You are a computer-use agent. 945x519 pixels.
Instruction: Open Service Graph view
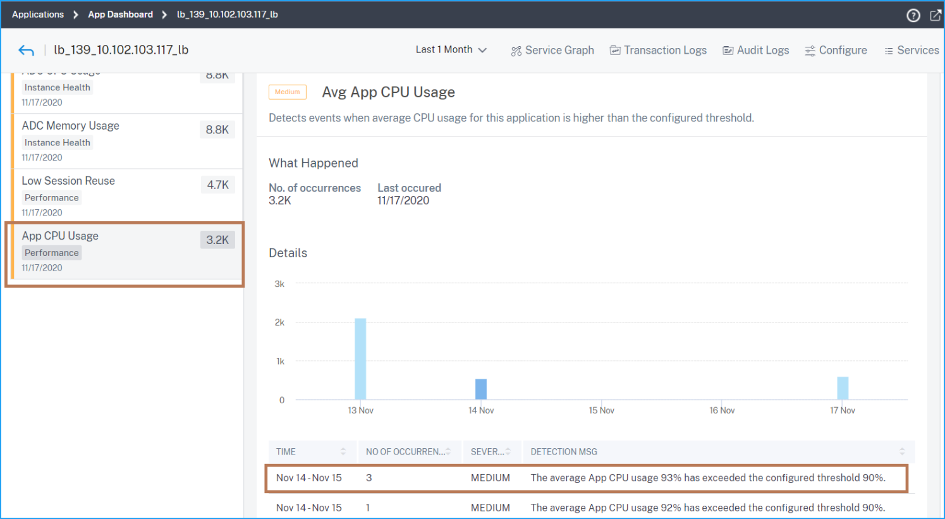[x=552, y=51]
